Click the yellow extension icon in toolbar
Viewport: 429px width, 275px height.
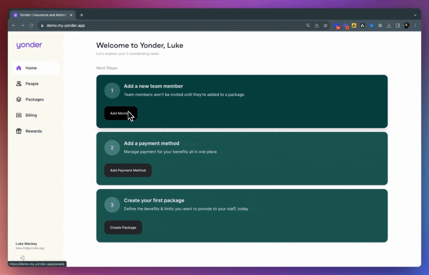point(354,26)
